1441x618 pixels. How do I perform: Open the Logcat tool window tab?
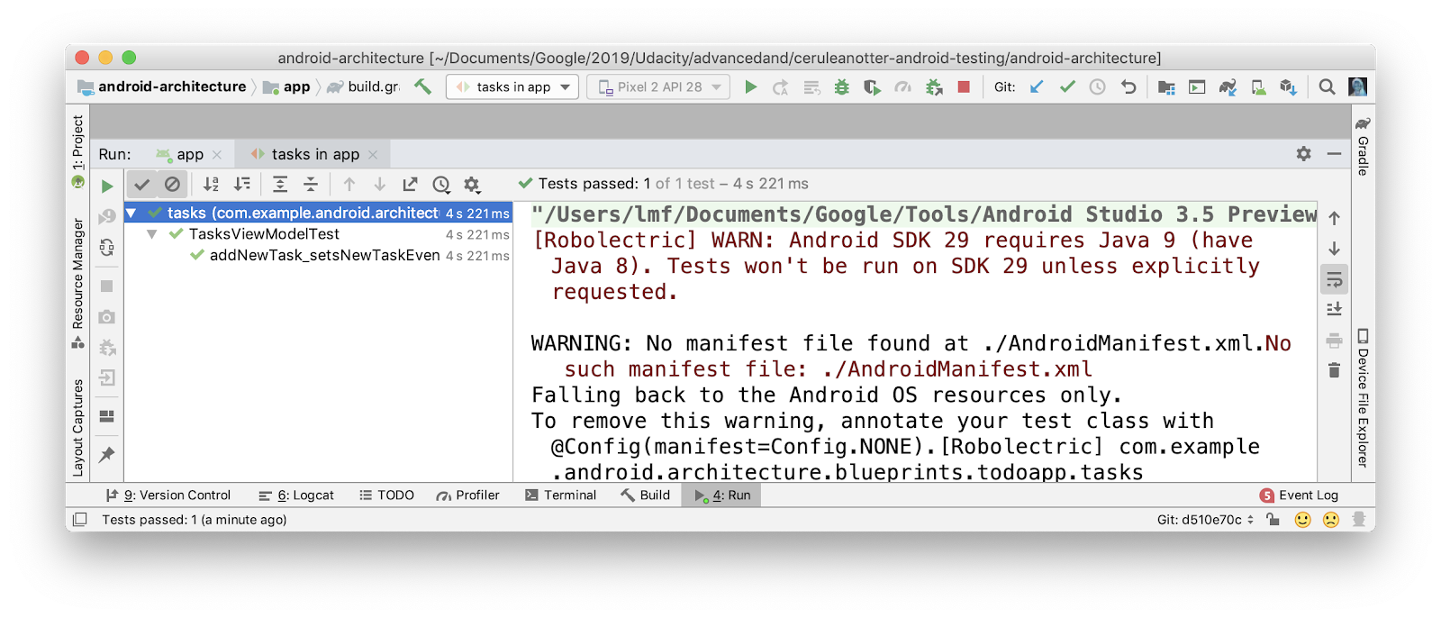pos(296,495)
